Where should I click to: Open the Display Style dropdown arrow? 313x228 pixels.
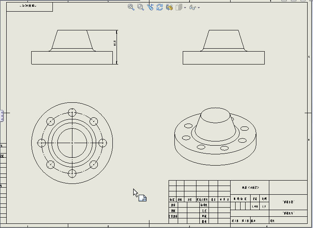pos(185,7)
